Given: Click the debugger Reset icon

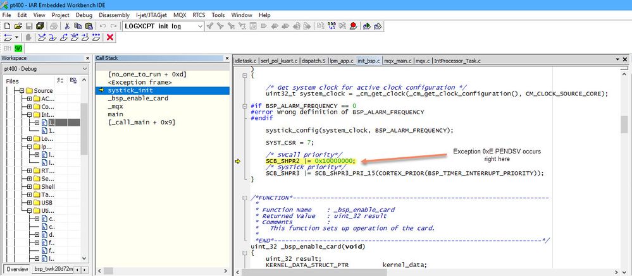Looking at the screenshot, I should (8, 37).
